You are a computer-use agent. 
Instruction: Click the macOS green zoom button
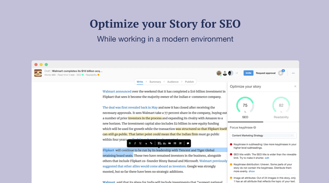pyautogui.click(x=46, y=64)
